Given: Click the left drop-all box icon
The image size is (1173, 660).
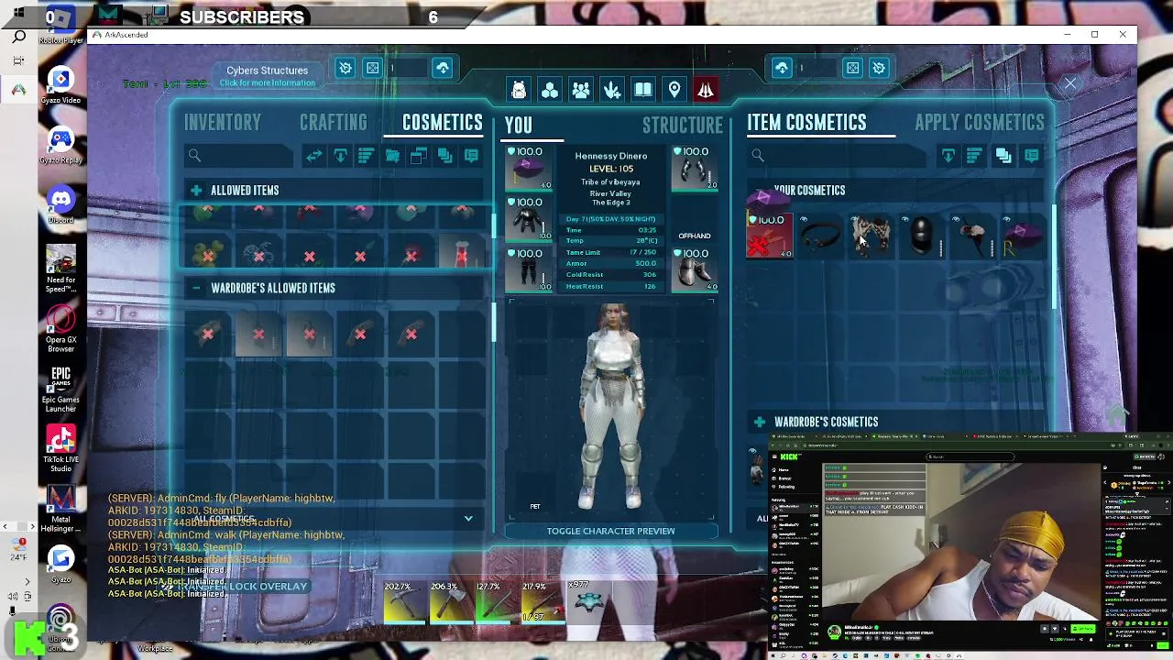Looking at the screenshot, I should pyautogui.click(x=373, y=68).
